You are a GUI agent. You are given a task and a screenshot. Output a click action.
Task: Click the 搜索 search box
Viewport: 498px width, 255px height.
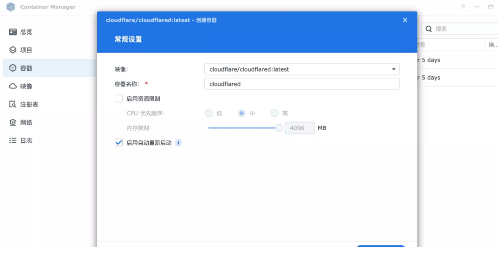(460, 29)
